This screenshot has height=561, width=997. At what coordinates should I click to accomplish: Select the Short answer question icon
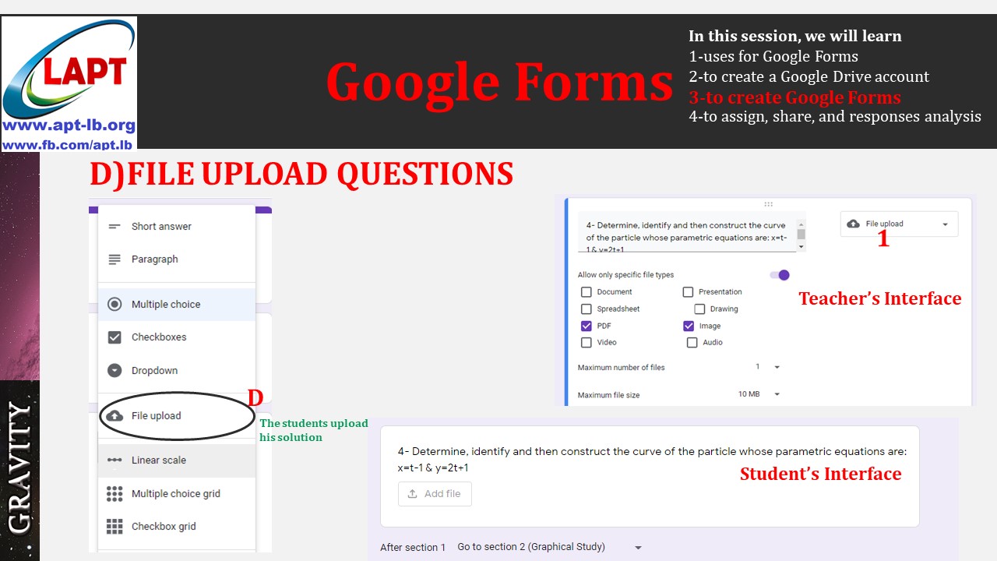tap(113, 226)
